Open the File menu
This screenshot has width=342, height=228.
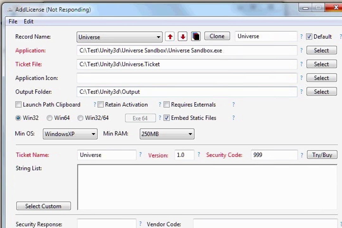point(13,22)
